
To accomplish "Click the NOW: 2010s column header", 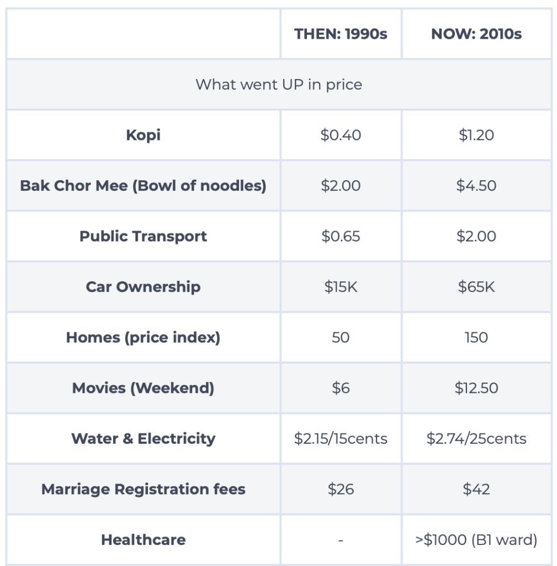I will (x=476, y=34).
